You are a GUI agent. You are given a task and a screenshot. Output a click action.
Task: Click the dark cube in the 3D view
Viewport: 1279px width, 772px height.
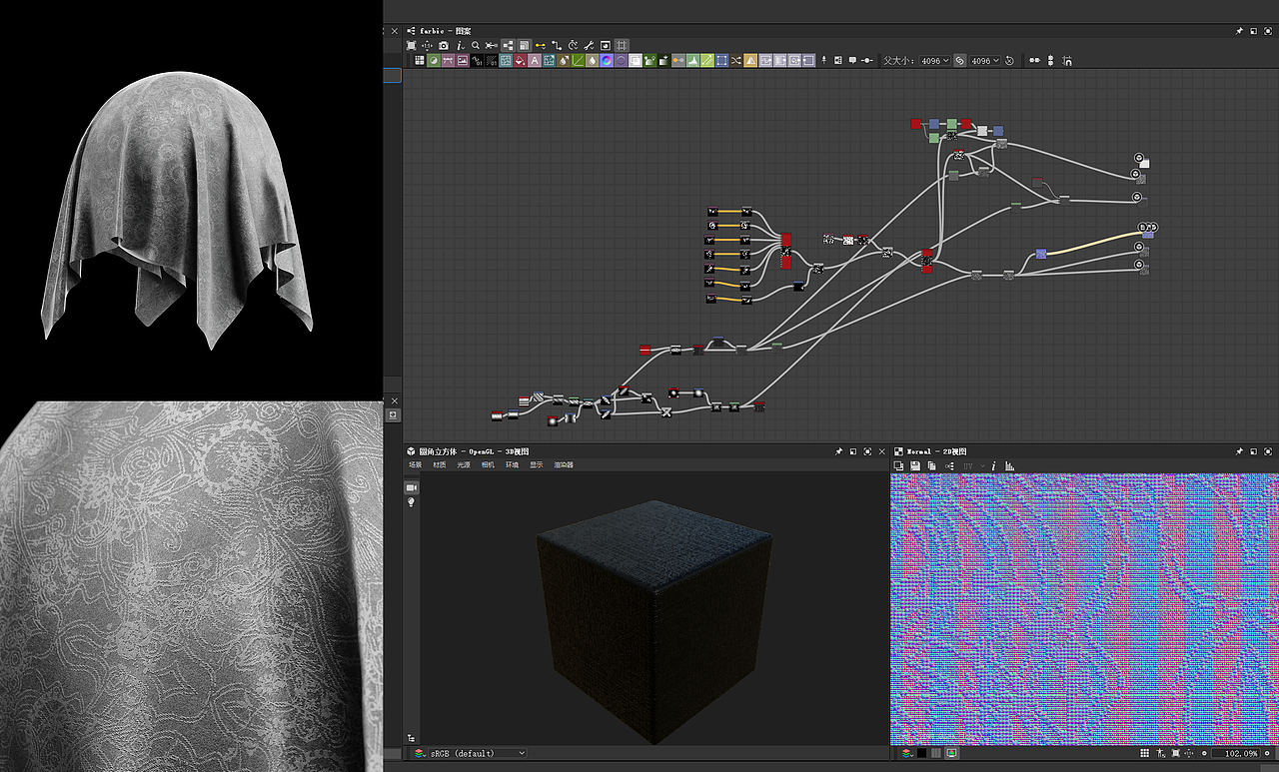pyautogui.click(x=653, y=622)
